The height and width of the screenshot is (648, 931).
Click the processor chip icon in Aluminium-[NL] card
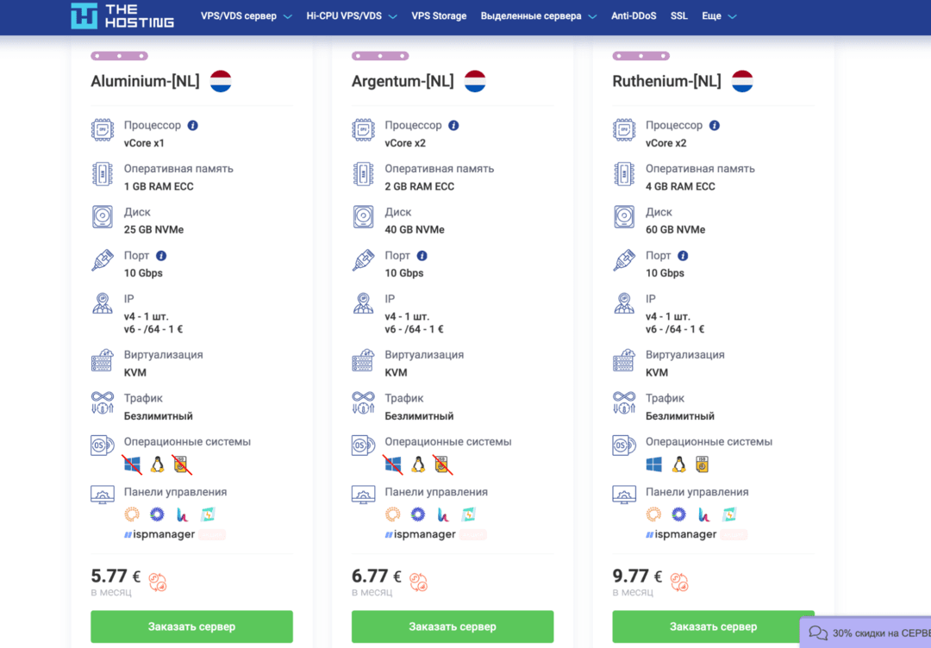103,131
